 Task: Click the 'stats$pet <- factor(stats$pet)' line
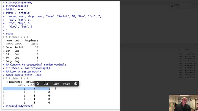(28, 68)
